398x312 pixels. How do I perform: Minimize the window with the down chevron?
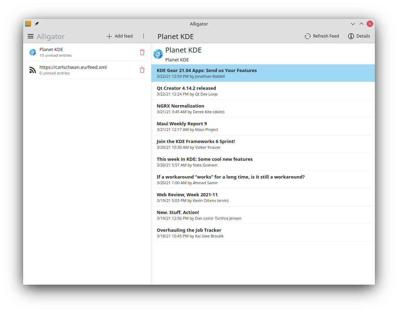pyautogui.click(x=353, y=24)
